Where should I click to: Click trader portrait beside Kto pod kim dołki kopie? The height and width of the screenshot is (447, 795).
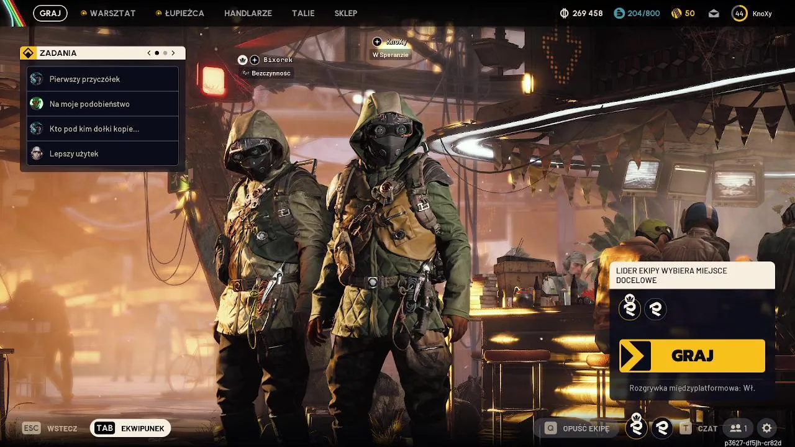point(37,129)
